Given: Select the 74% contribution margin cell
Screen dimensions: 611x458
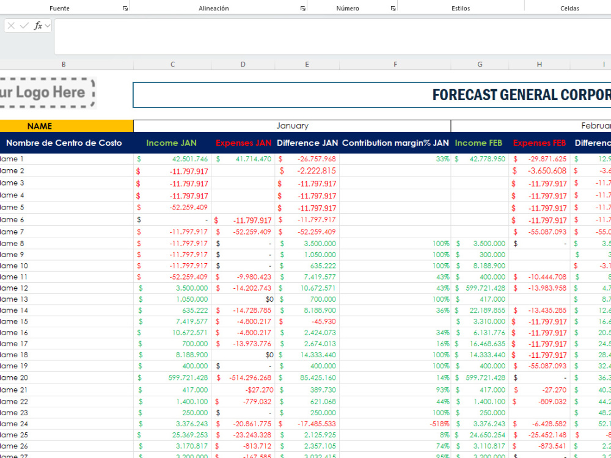Looking at the screenshot, I should pyautogui.click(x=395, y=446).
